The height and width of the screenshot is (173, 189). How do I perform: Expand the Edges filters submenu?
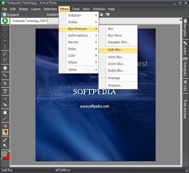coord(79,62)
